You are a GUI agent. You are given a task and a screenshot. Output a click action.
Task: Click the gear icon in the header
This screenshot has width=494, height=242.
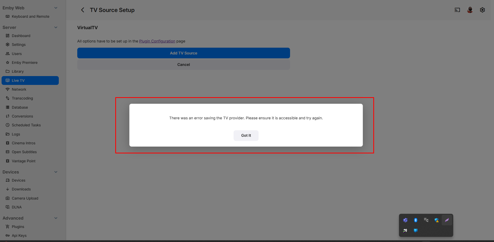[x=482, y=10]
